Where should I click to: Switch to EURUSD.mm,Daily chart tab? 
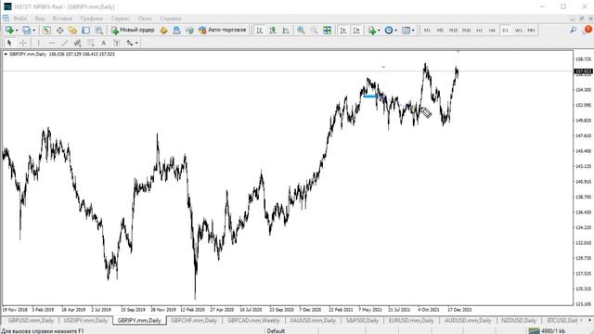(x=411, y=320)
